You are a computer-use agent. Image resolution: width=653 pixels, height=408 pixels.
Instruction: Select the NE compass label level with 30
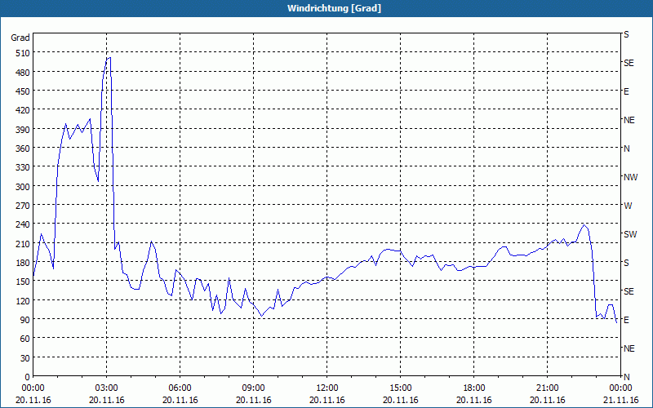[629, 348]
